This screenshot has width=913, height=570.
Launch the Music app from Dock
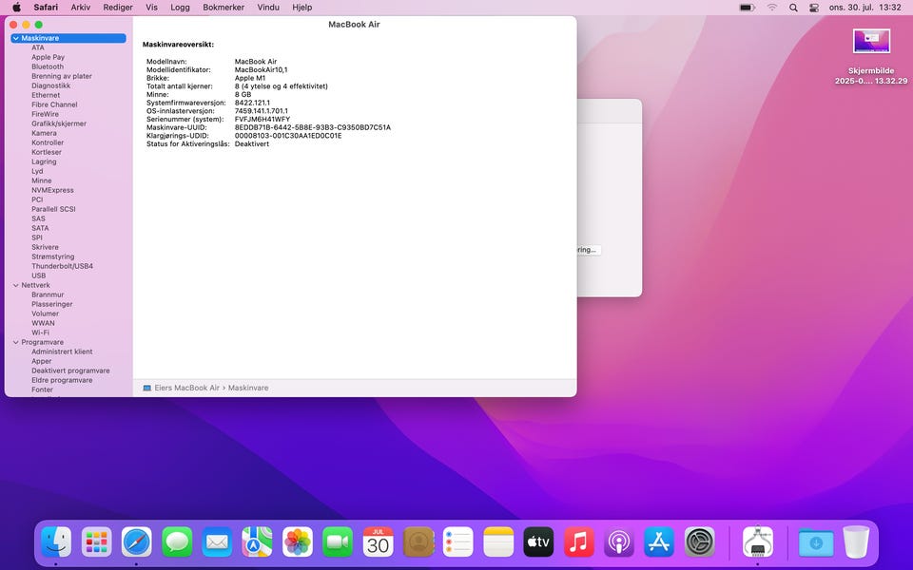tap(578, 541)
